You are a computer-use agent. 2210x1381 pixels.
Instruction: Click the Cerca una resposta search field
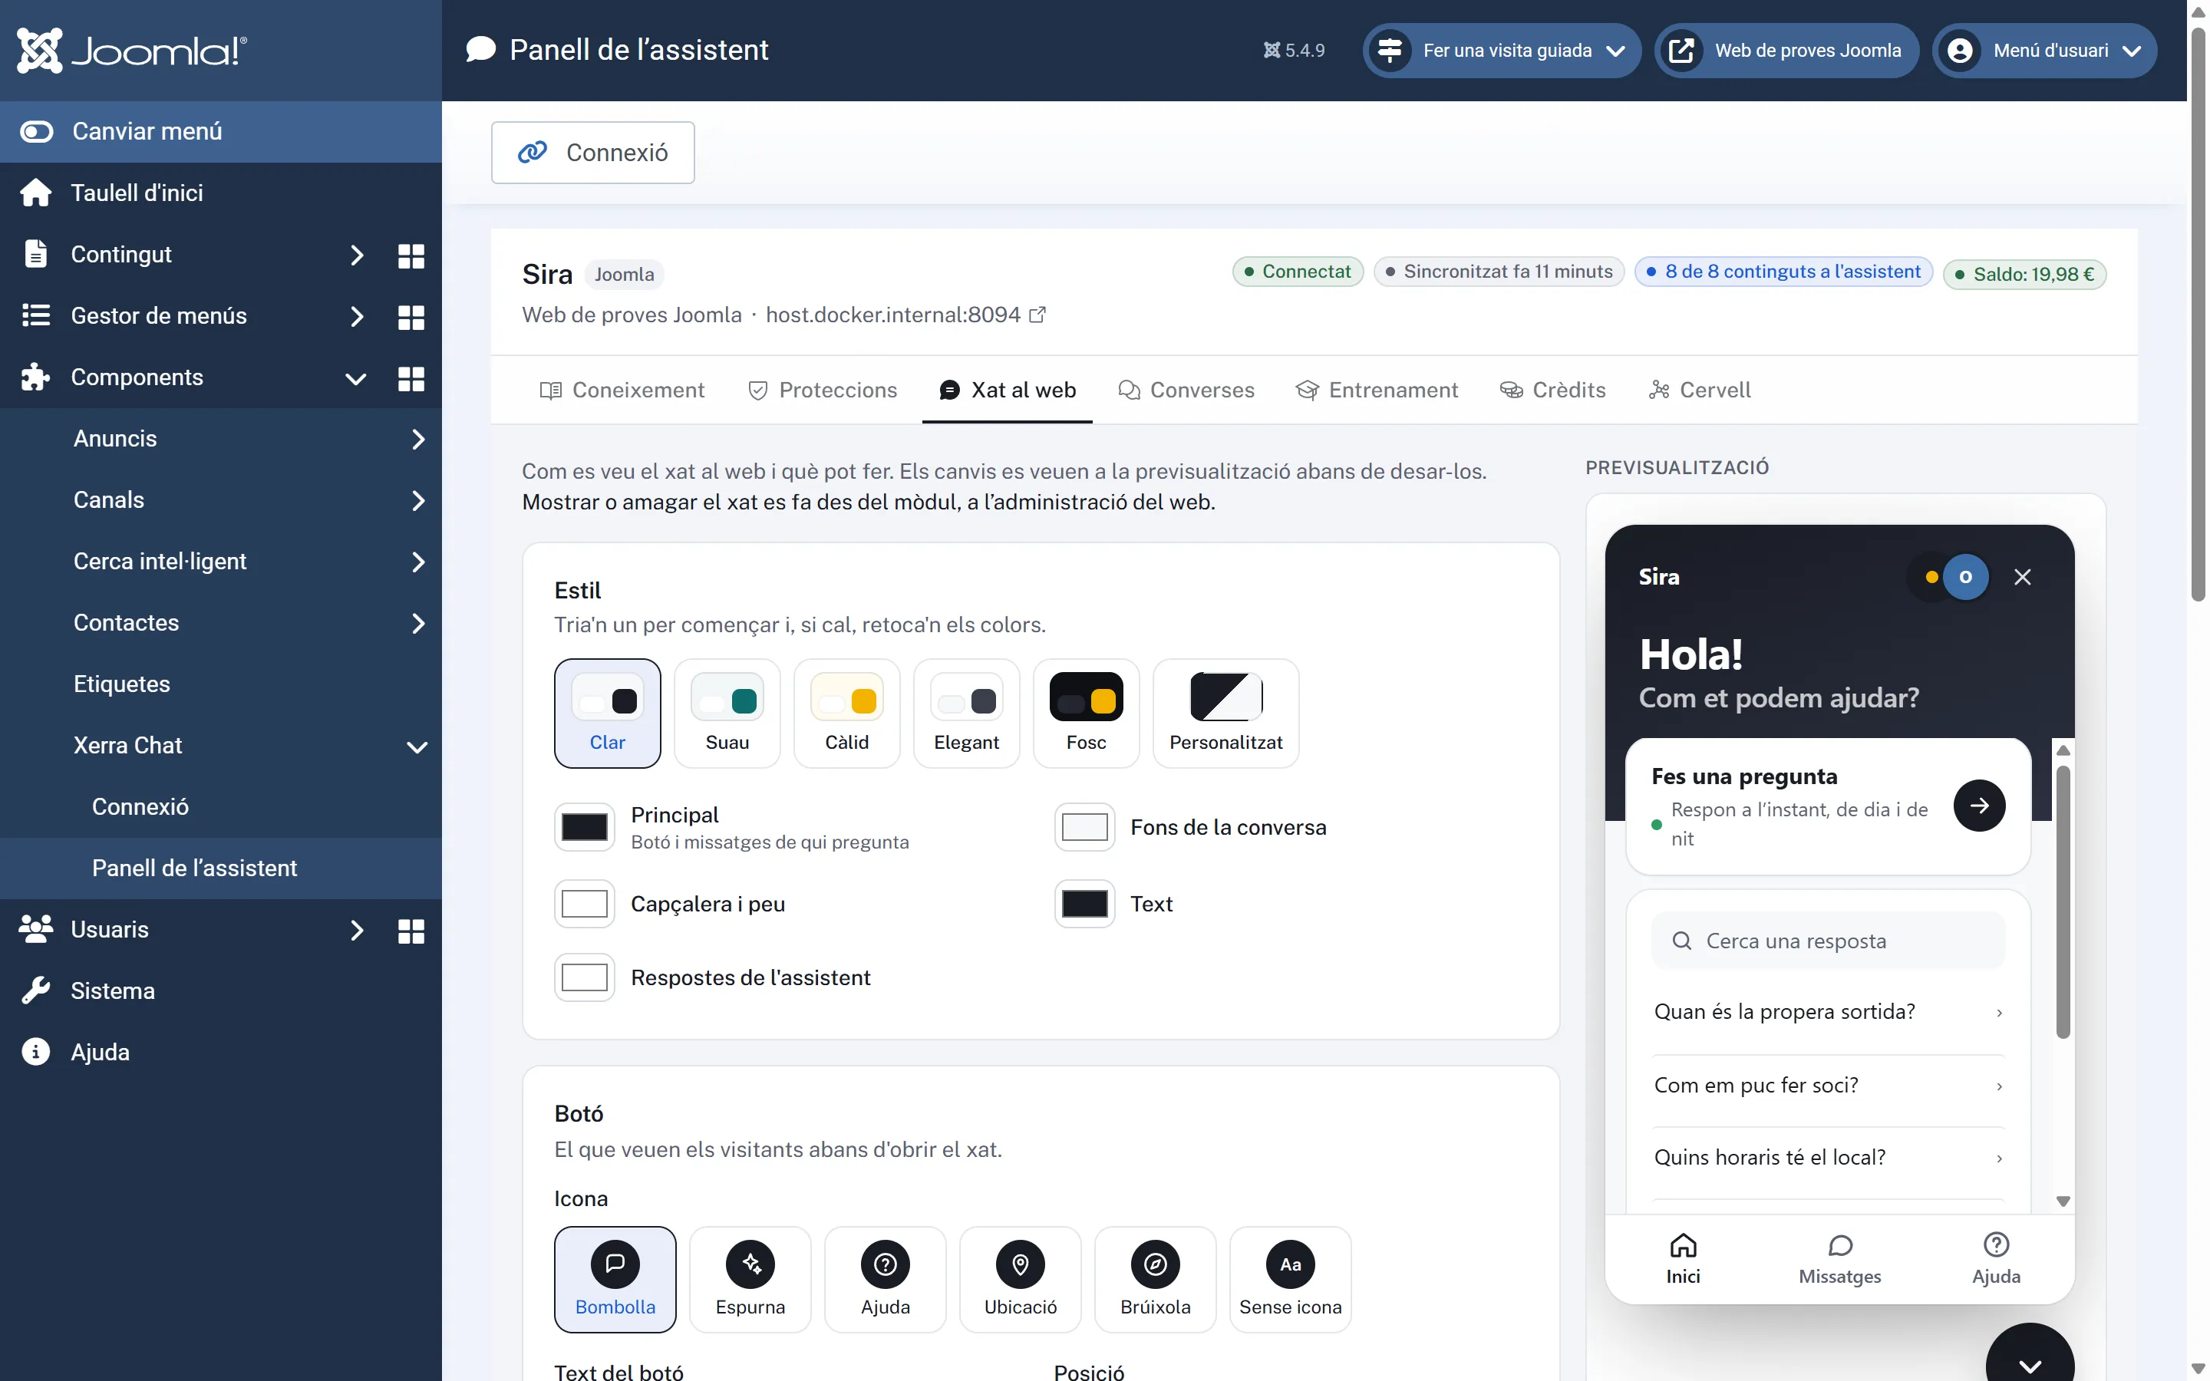pos(1829,941)
